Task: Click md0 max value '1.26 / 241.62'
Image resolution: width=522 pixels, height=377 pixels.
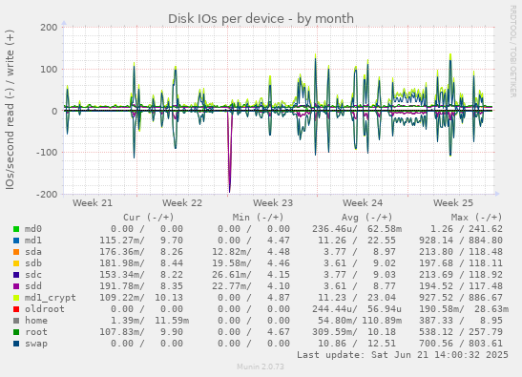Action: tap(466, 229)
